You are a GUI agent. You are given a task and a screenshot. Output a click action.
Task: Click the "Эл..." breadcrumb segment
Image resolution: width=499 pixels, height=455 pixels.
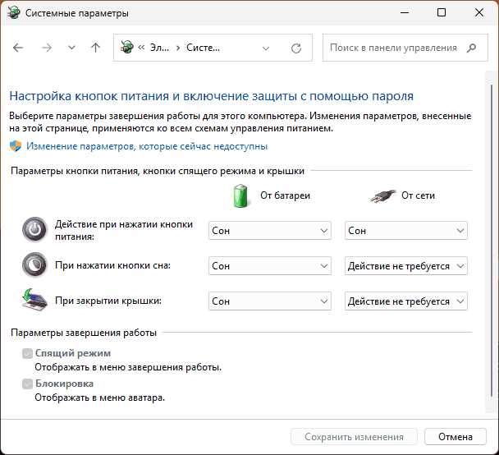click(x=159, y=48)
